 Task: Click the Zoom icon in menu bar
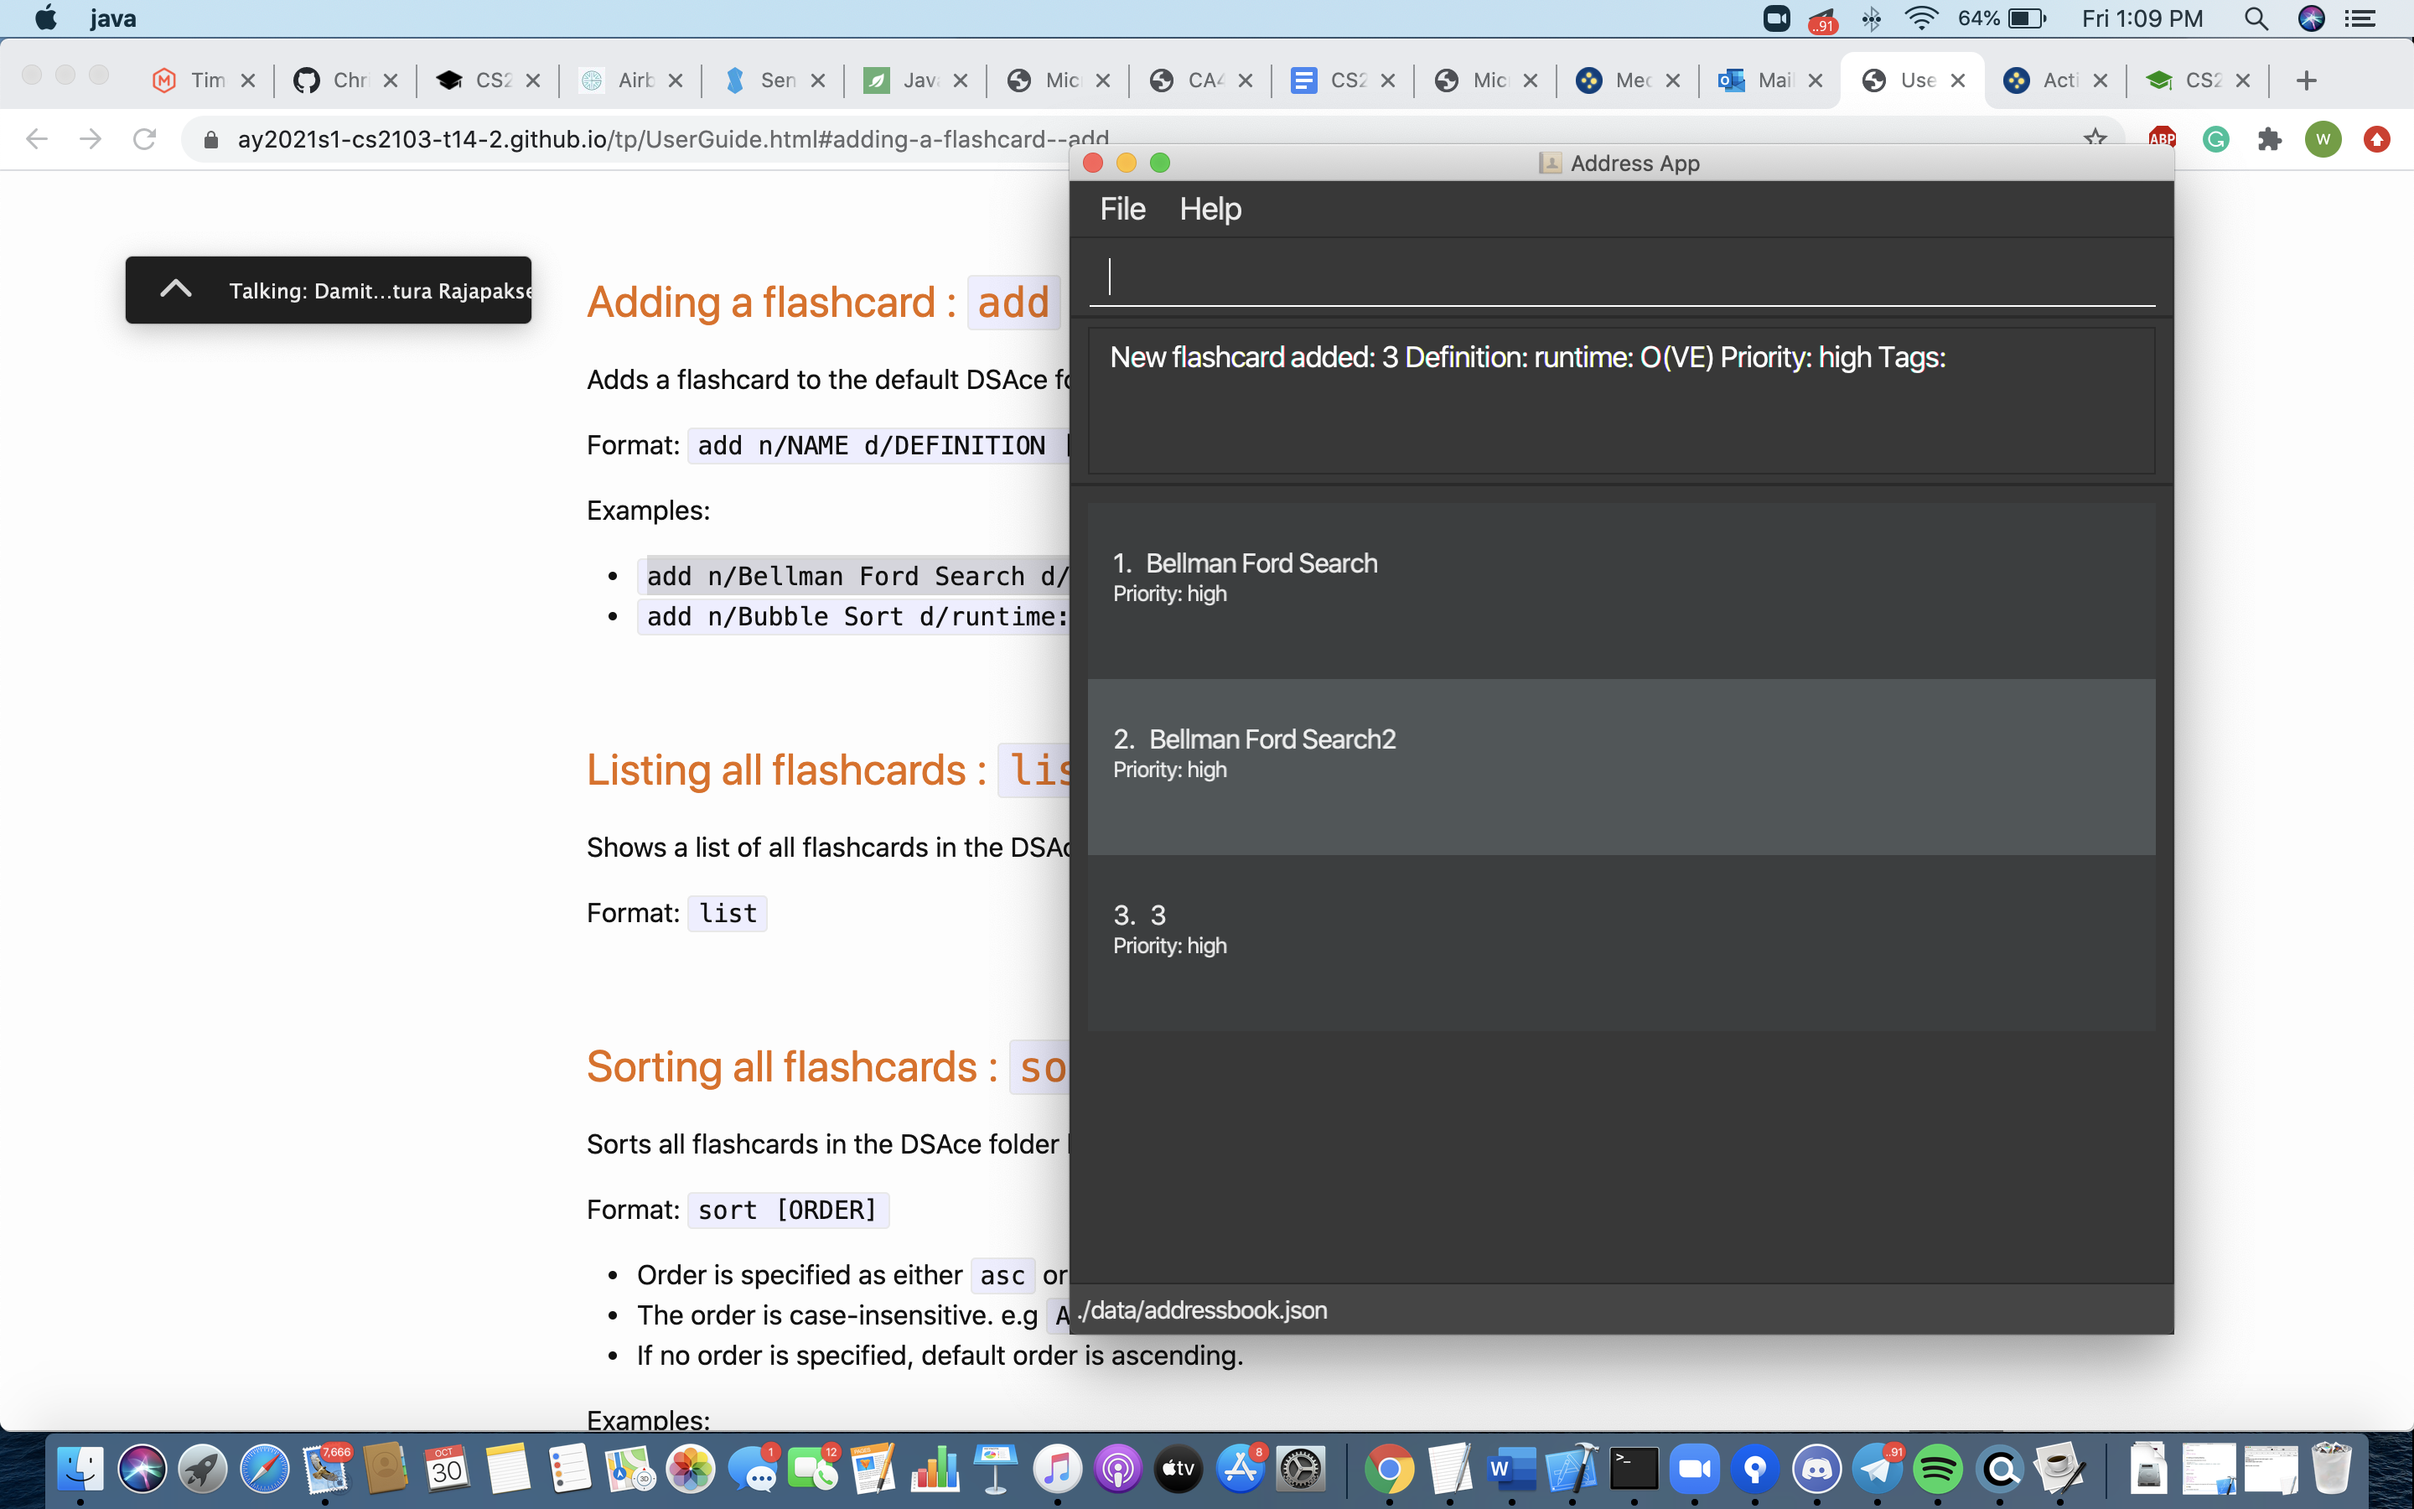[x=1777, y=19]
